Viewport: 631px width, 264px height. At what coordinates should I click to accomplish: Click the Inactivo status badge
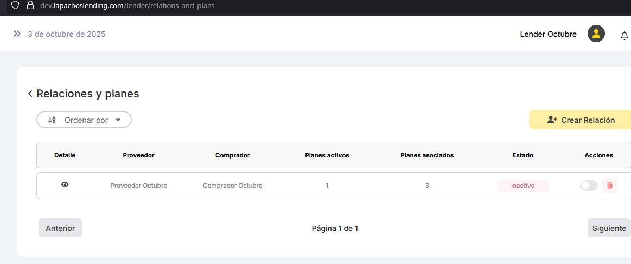tap(522, 186)
